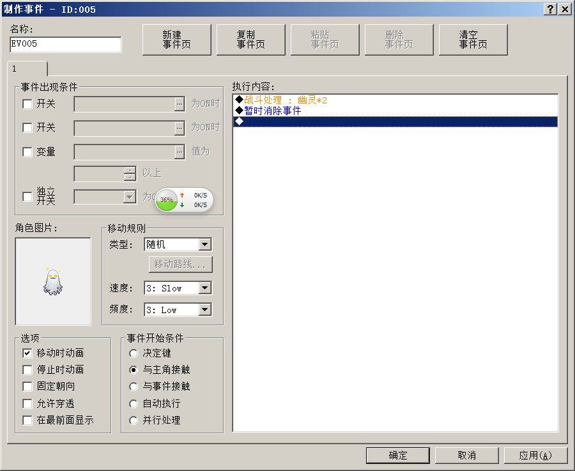Click the 取消 button
This screenshot has height=471, width=575.
tap(467, 456)
